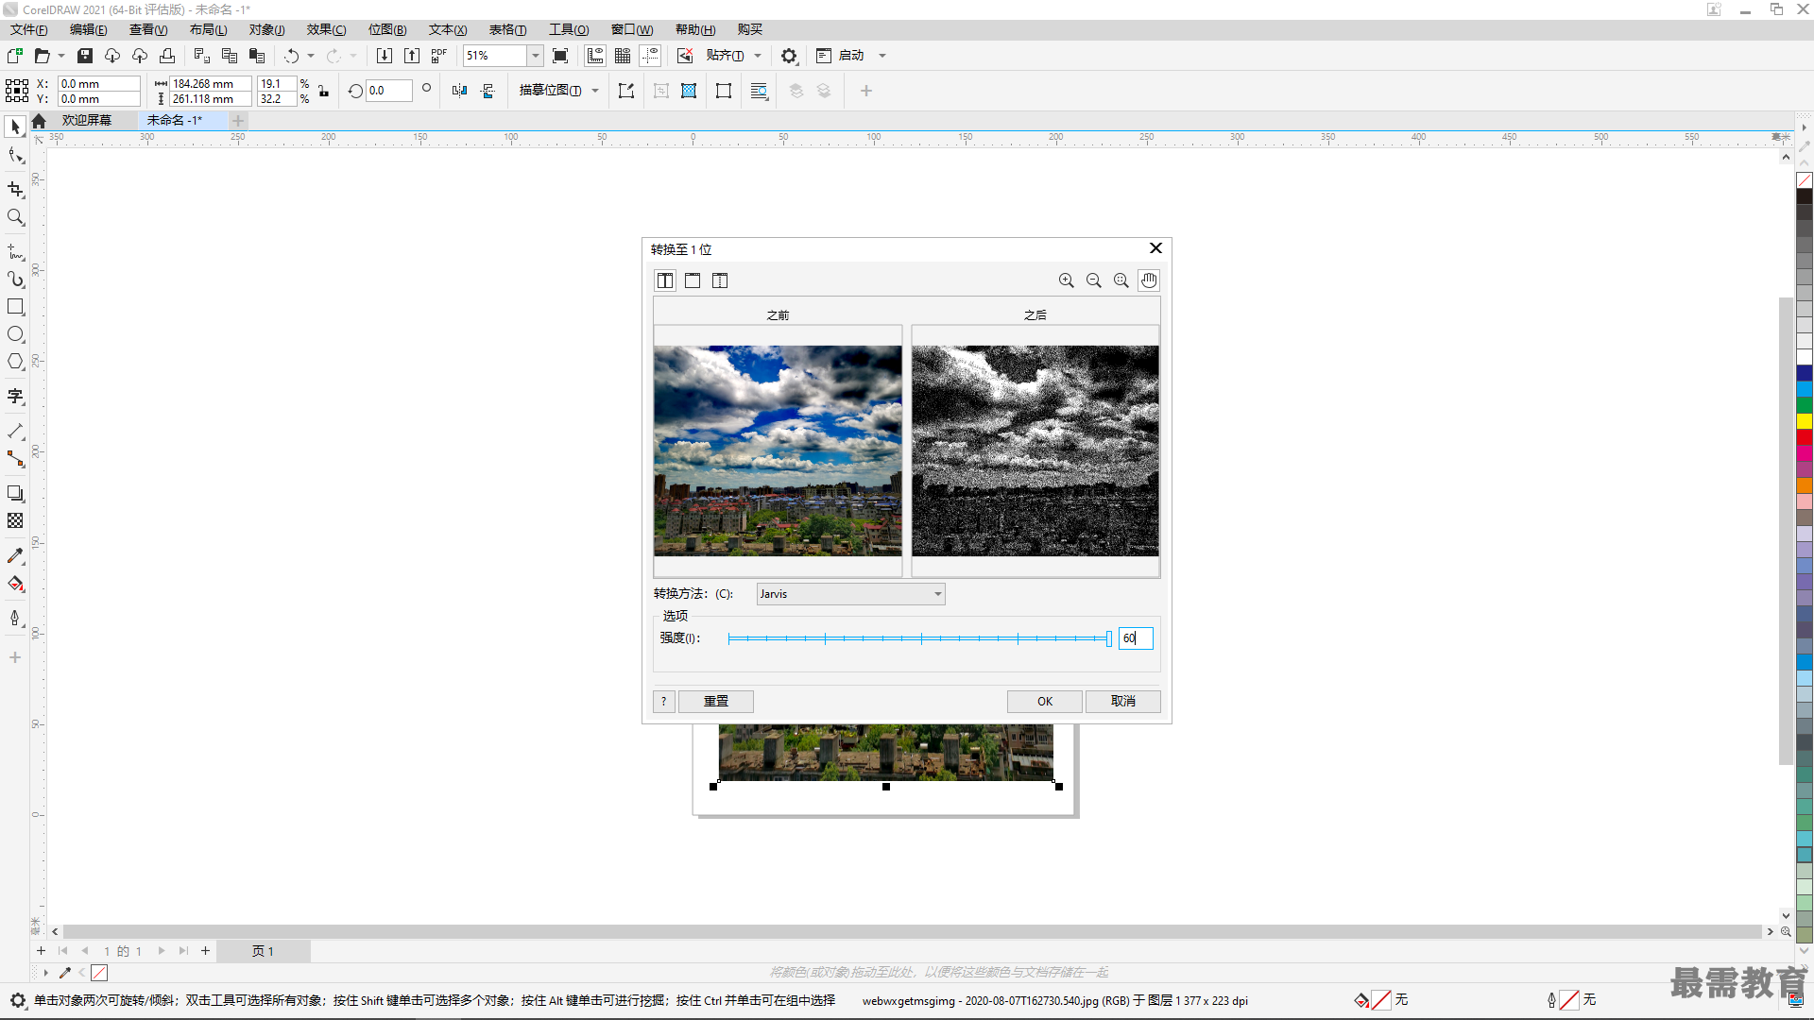This screenshot has height=1020, width=1814.
Task: Open the Bitmaps menu
Action: 387,29
